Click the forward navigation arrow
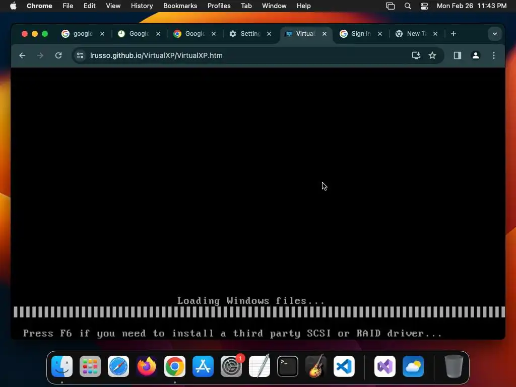This screenshot has height=387, width=516. (40, 55)
